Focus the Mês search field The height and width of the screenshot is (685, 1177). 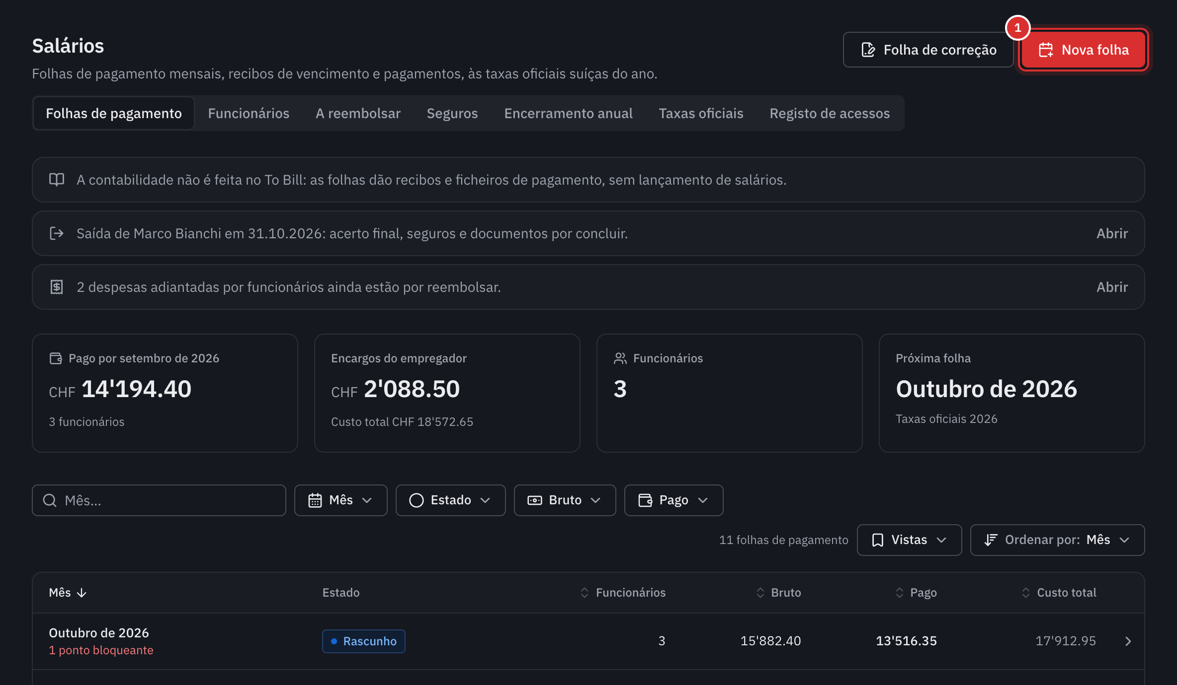click(x=159, y=500)
